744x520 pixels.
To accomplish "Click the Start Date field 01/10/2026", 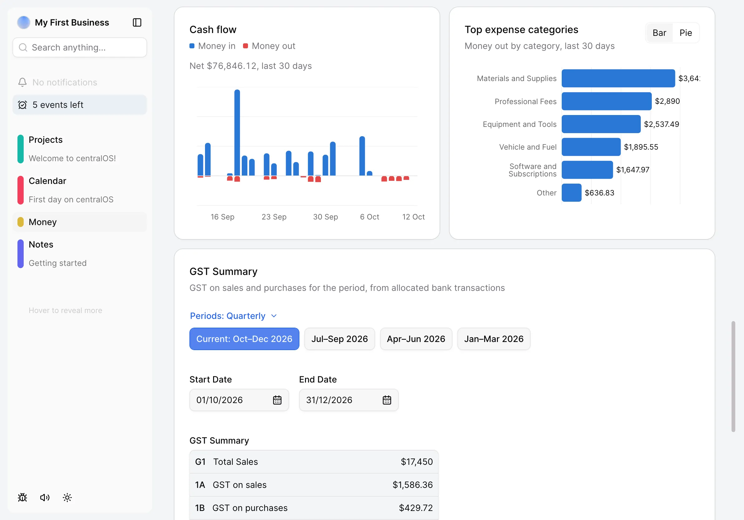I will pyautogui.click(x=239, y=400).
